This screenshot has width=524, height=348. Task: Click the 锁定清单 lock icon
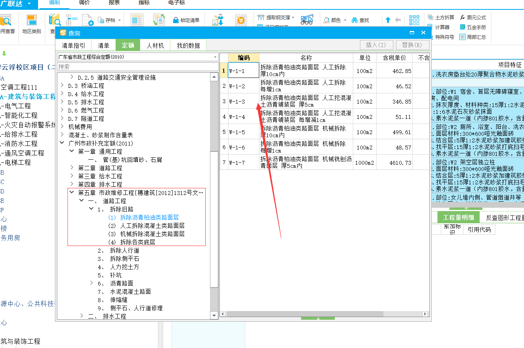point(176,20)
